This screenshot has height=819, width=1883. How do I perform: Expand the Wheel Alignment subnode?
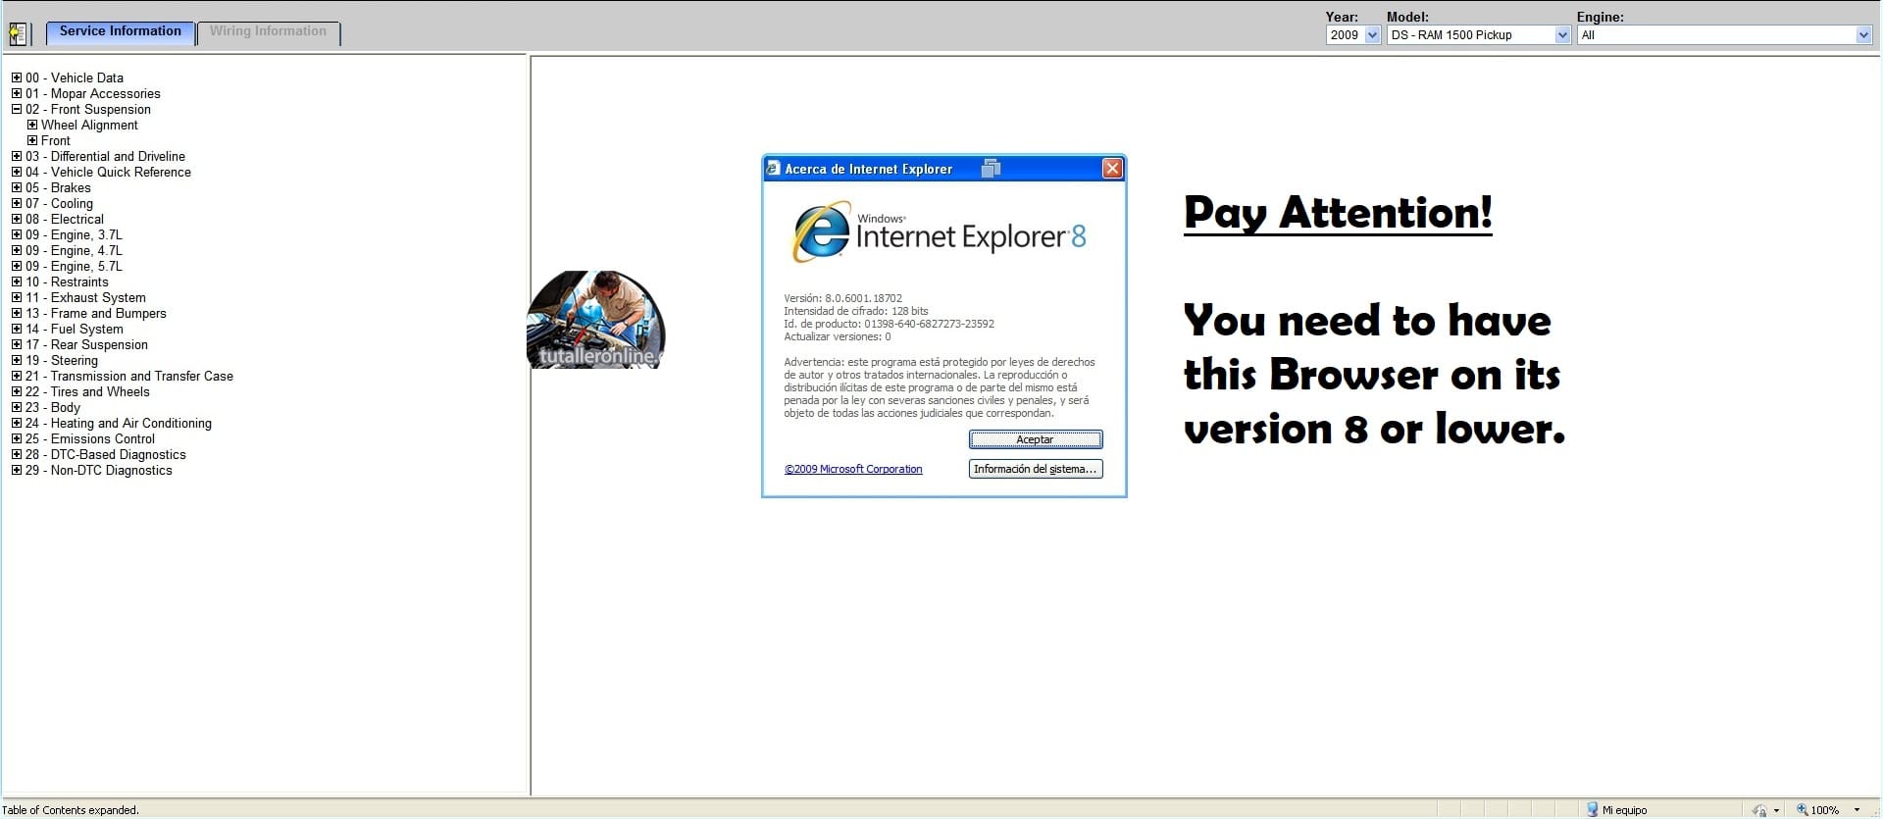[x=32, y=125]
